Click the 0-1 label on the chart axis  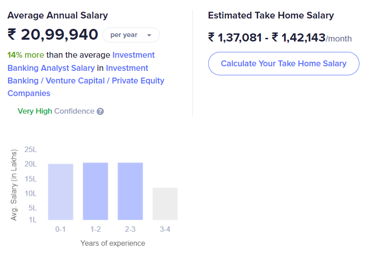pos(61,229)
